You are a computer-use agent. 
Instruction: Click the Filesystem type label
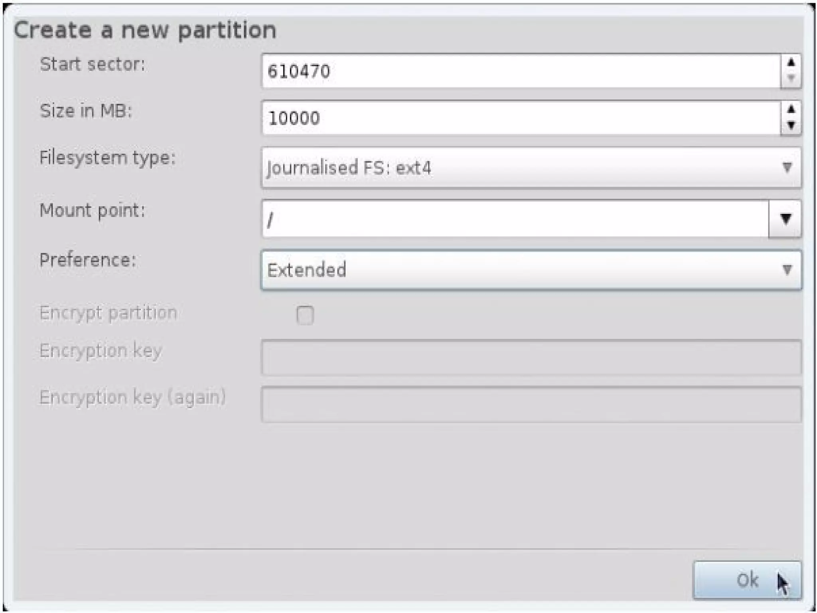[107, 158]
